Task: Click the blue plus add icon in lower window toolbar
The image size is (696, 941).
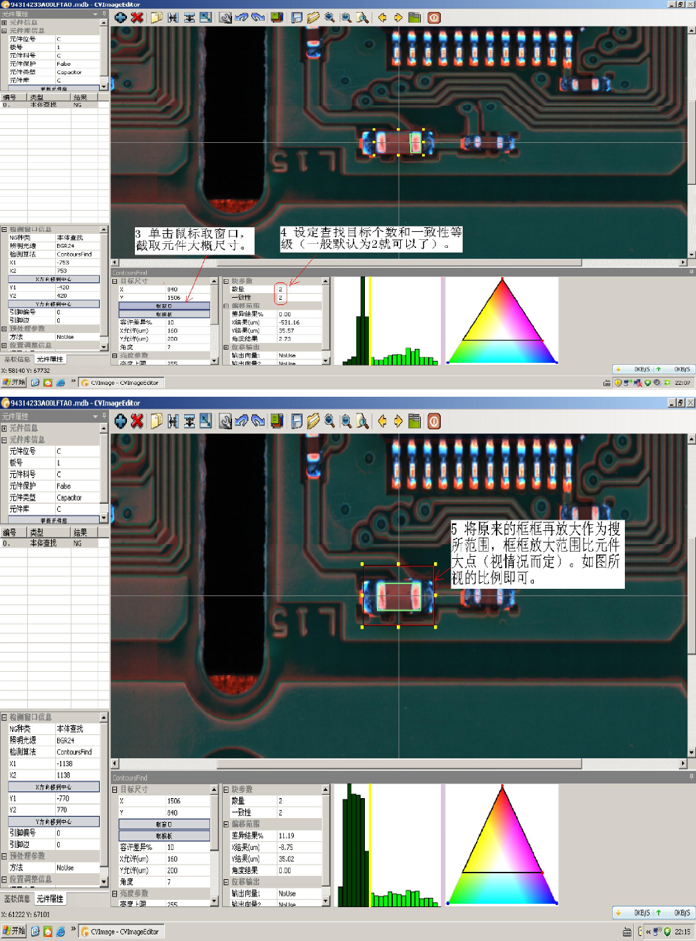Action: click(x=120, y=421)
